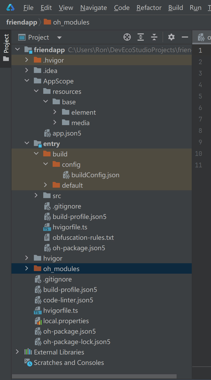
Task: Select local.properties file in the tree
Action: coord(66,321)
